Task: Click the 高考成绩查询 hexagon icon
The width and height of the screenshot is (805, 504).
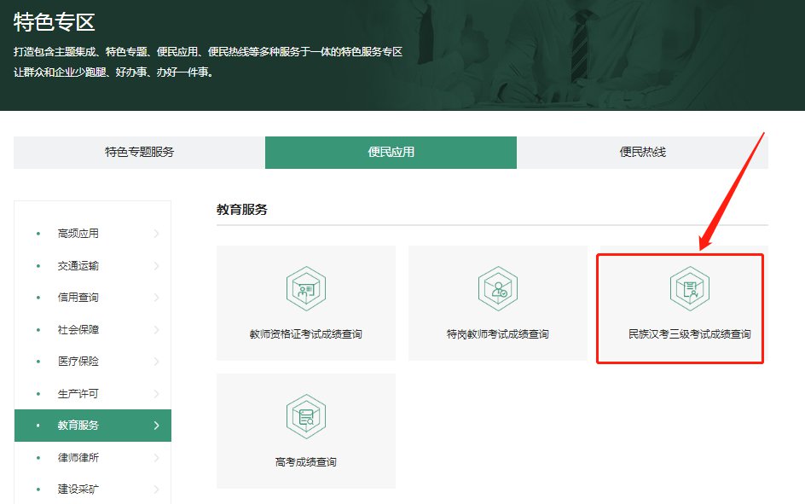Action: pyautogui.click(x=306, y=417)
